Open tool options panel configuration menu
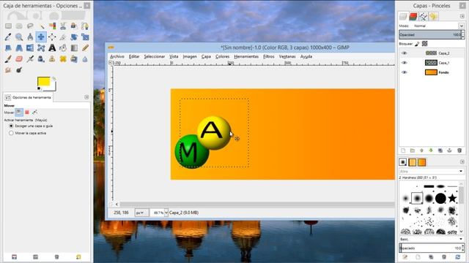Screen dimensions: 469x263 coord(86,97)
